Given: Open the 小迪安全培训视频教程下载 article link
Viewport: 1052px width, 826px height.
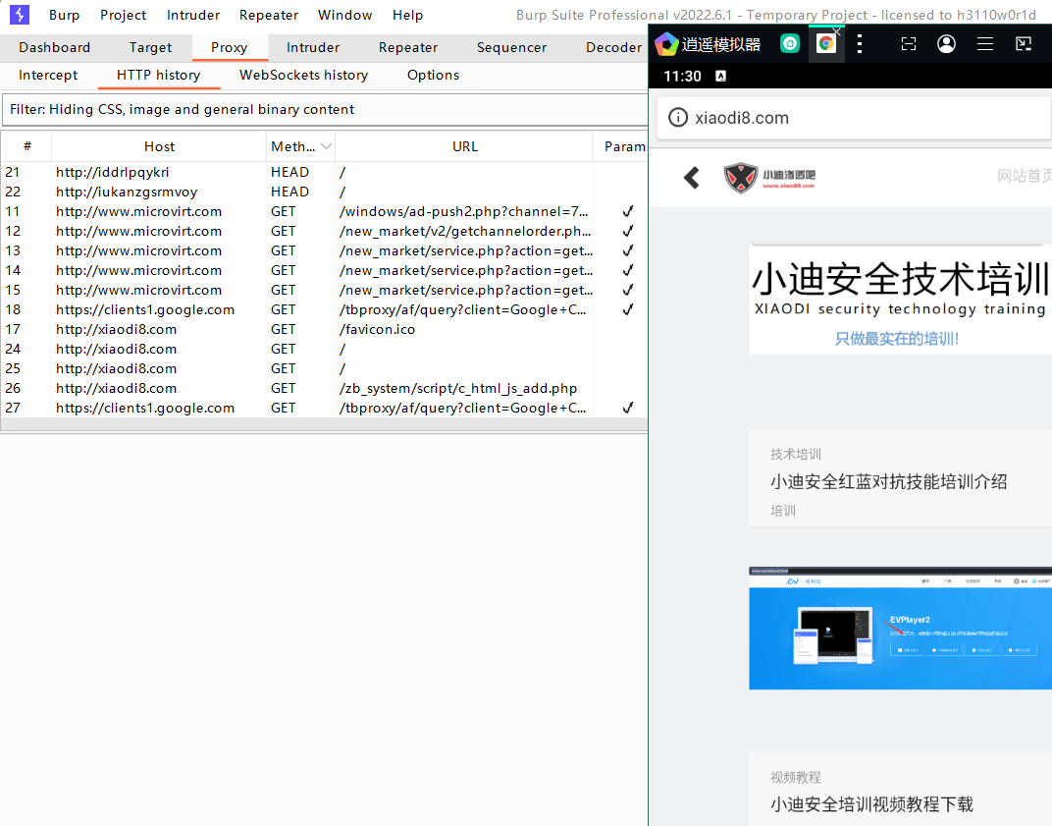Looking at the screenshot, I should (871, 803).
